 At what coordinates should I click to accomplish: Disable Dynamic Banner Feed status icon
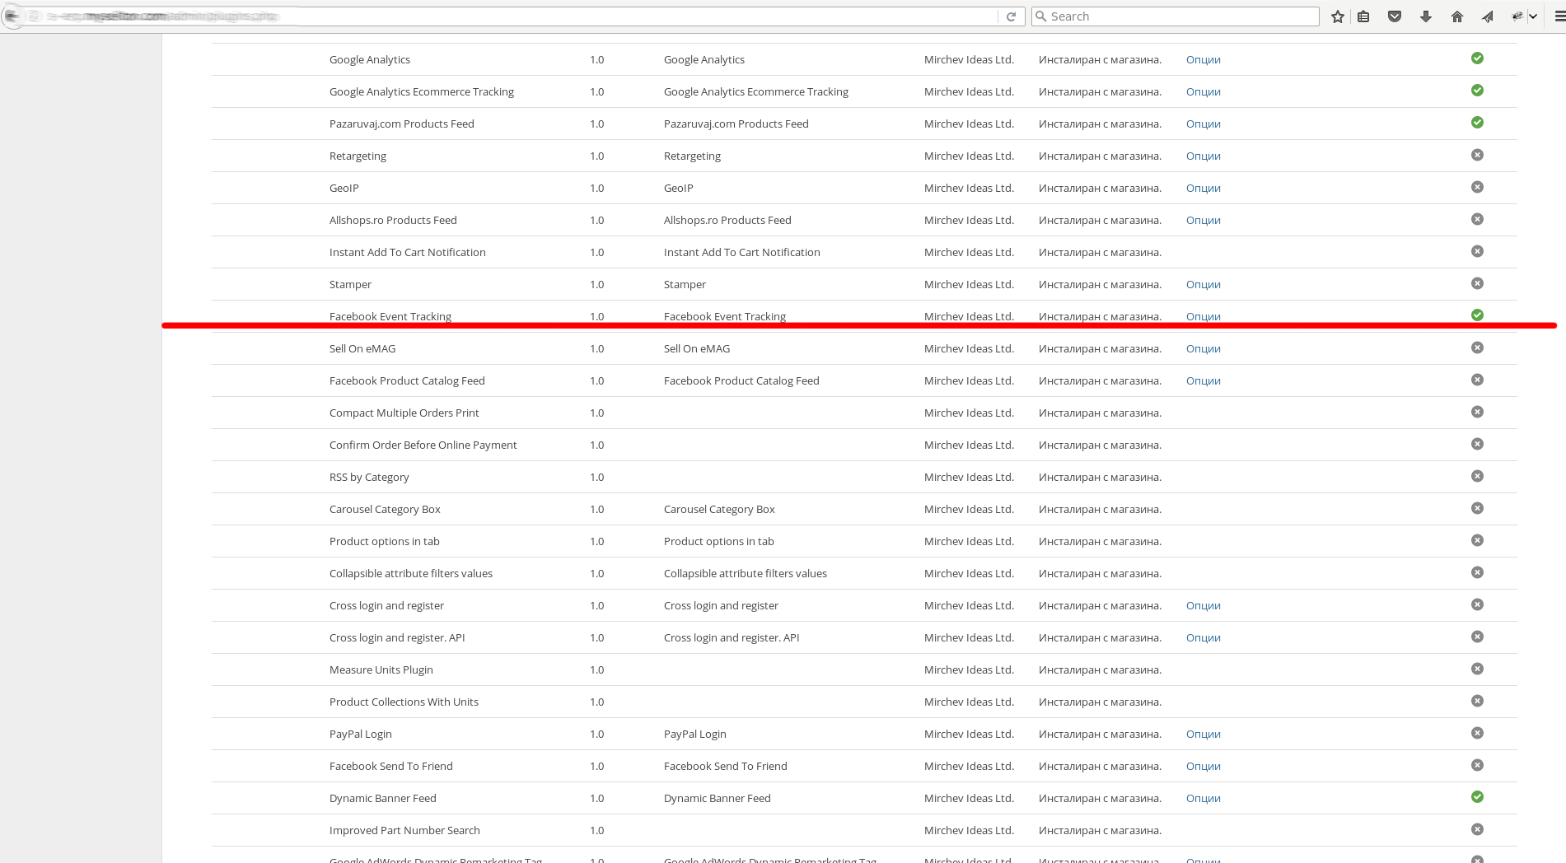1477,797
